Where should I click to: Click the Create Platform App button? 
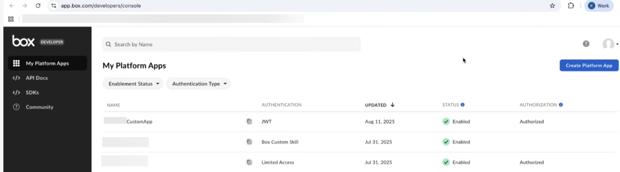589,65
